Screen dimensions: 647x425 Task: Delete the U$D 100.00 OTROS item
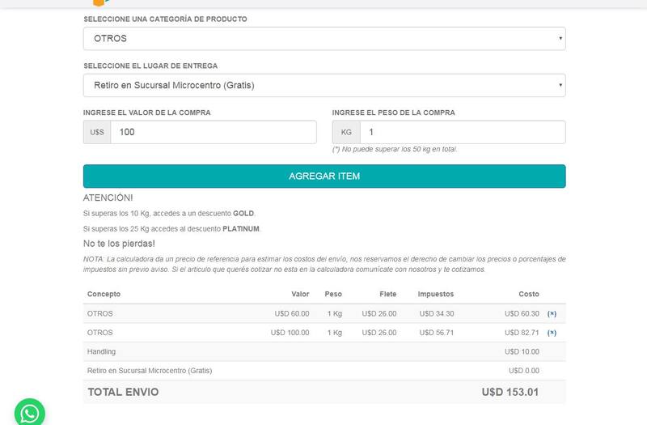[552, 333]
